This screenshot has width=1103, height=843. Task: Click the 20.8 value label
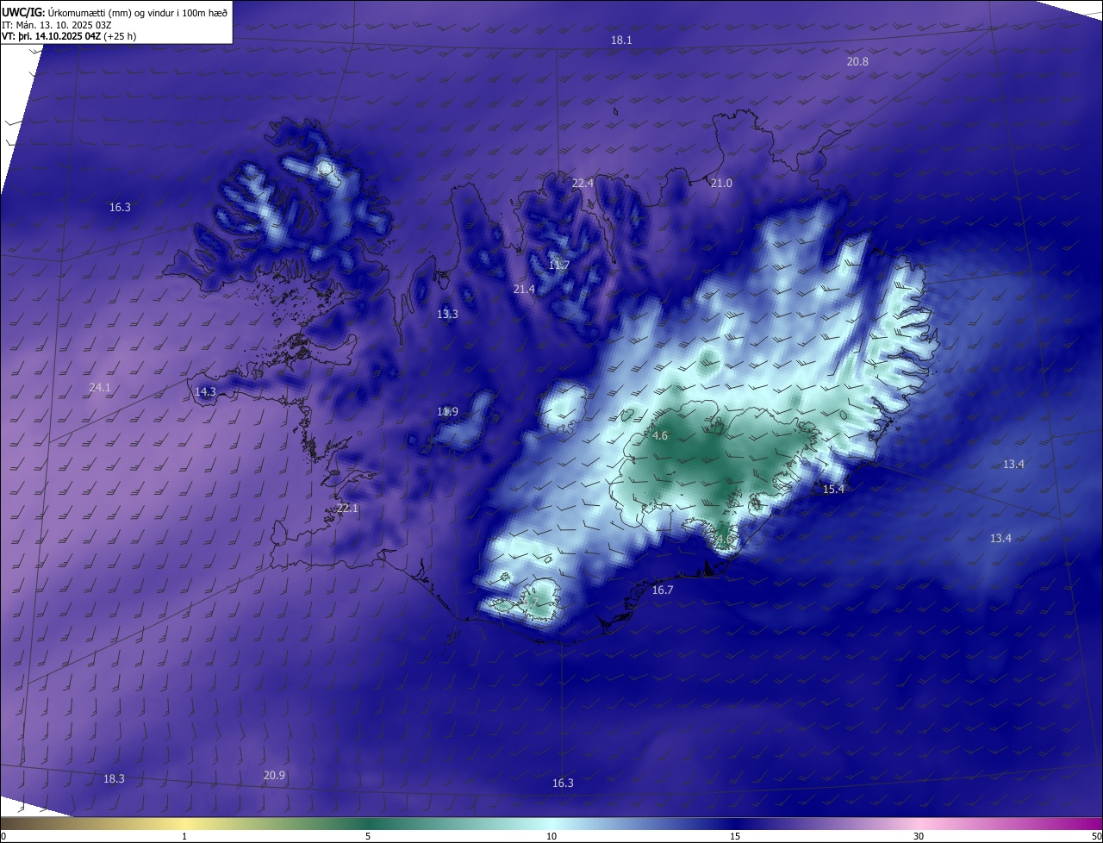[x=857, y=62]
